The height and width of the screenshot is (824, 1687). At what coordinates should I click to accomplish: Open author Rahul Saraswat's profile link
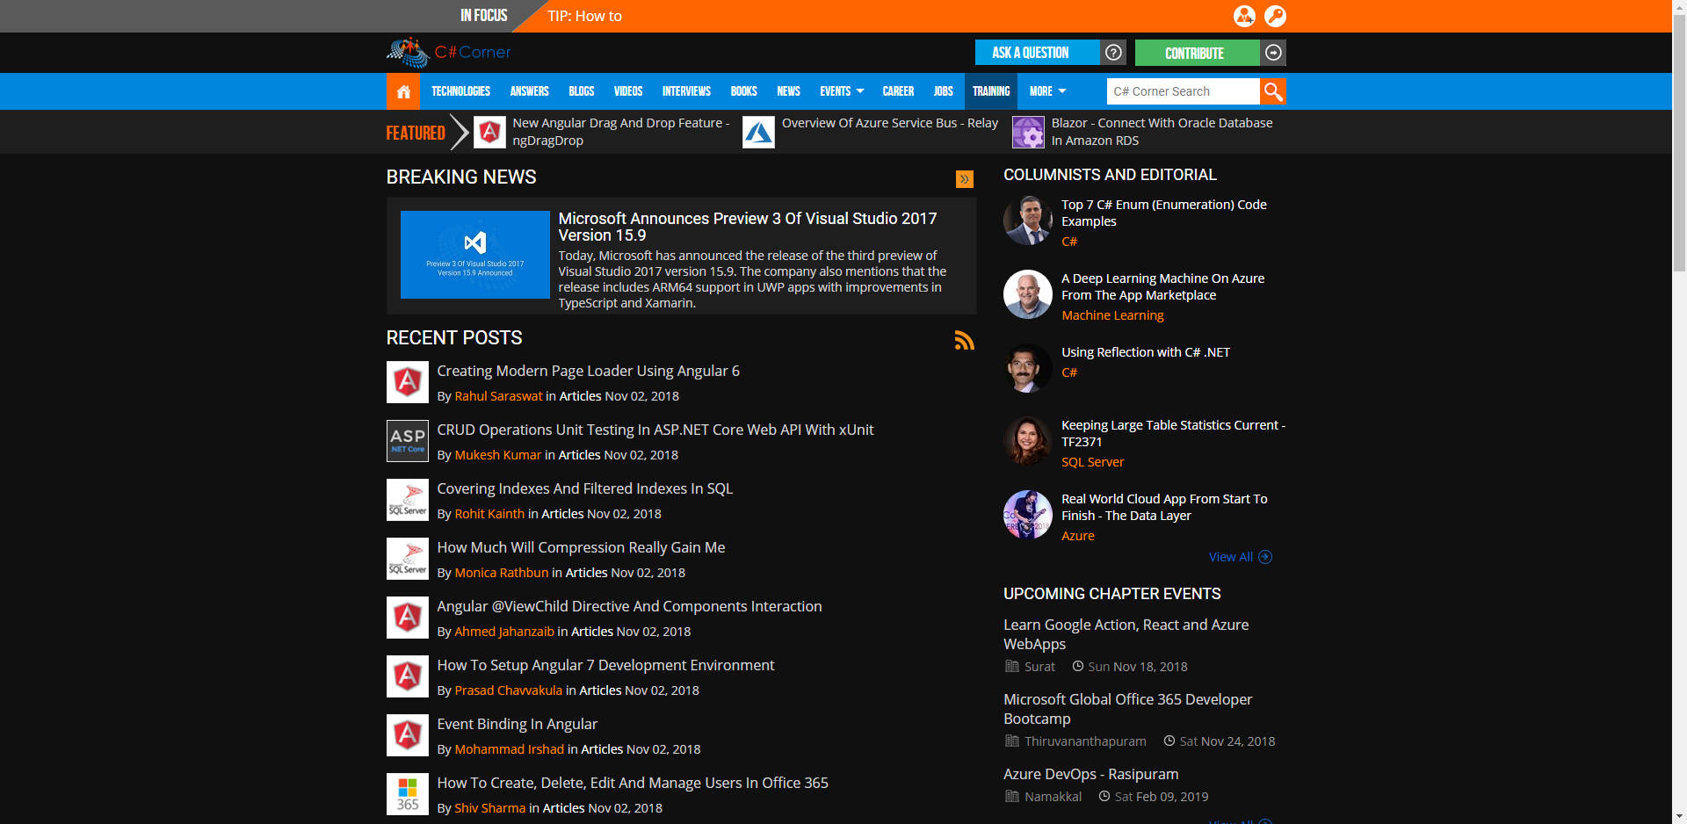pos(498,396)
